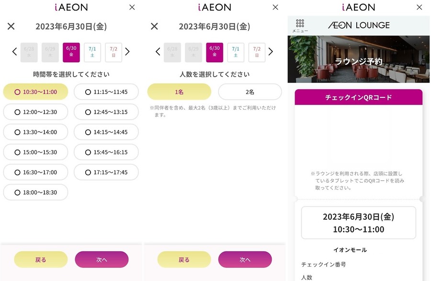Pick the 13:30～14:00 time slot

(x=35, y=132)
